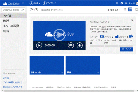Select すべての写真 in the left navigation
The height and width of the screenshot is (92, 138).
[x=11, y=26]
